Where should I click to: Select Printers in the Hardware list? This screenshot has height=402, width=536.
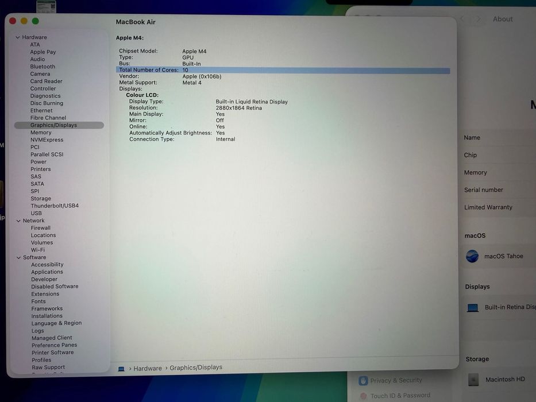coord(40,169)
